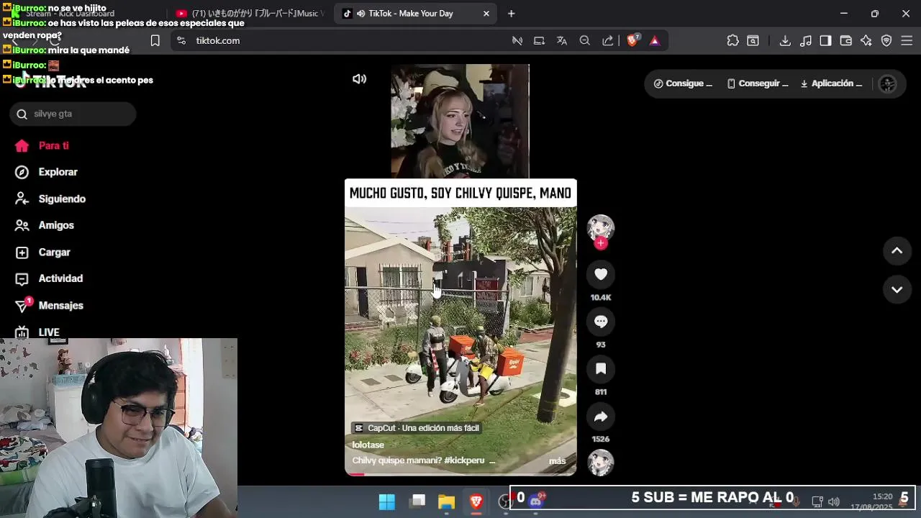Mute the TikTok video sound
Viewport: 921px width, 518px height.
pos(359,79)
